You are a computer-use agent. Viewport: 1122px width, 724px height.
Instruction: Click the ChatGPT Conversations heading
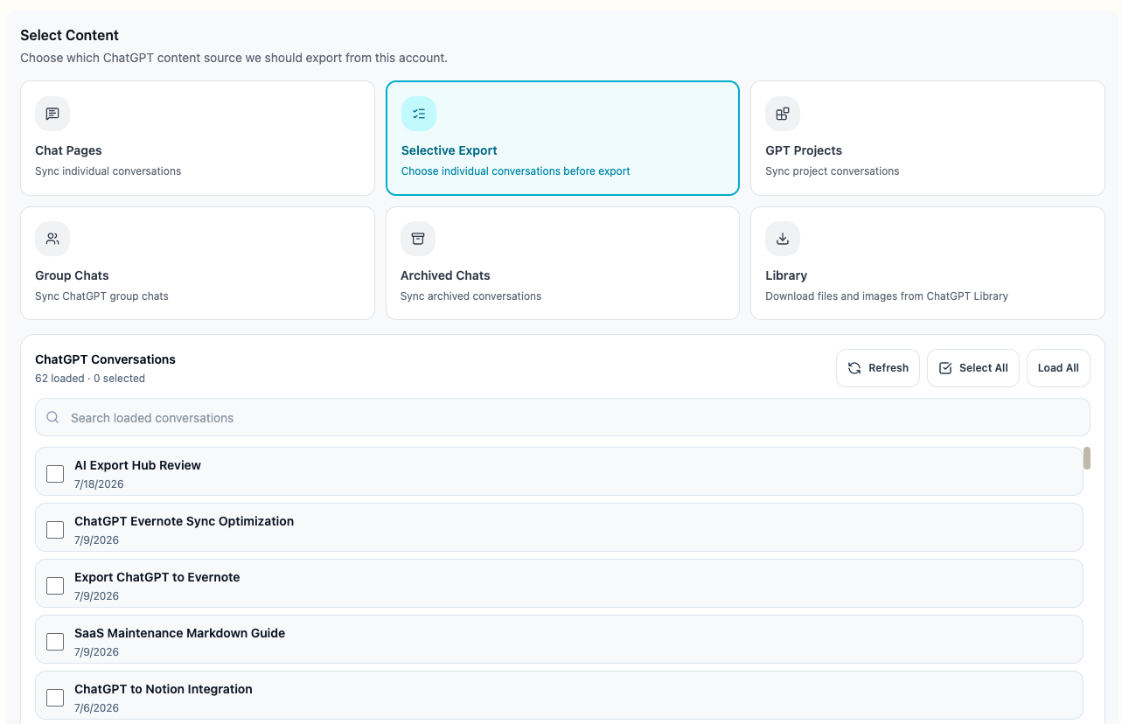point(105,359)
